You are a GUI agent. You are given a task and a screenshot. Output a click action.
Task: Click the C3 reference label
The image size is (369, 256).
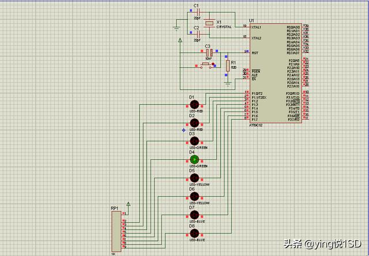click(208, 46)
